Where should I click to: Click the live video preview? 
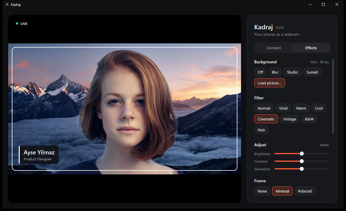click(x=124, y=109)
